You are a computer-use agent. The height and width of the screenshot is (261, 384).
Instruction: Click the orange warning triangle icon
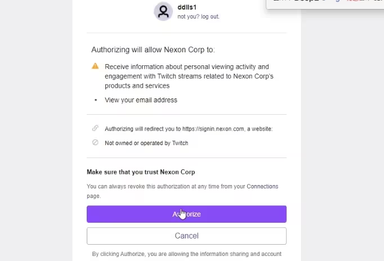tap(95, 66)
